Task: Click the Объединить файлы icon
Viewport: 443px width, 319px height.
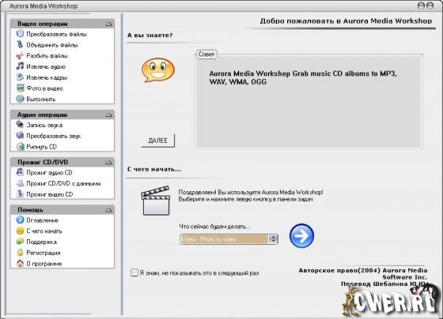Action: click(x=20, y=44)
